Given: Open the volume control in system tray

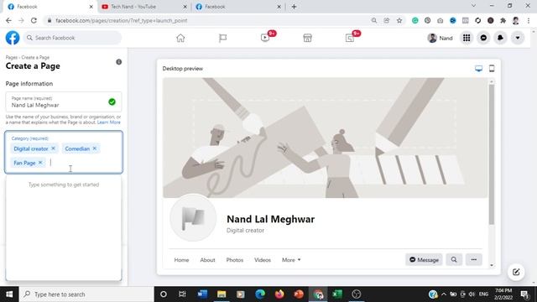Looking at the screenshot, I should (x=472, y=294).
